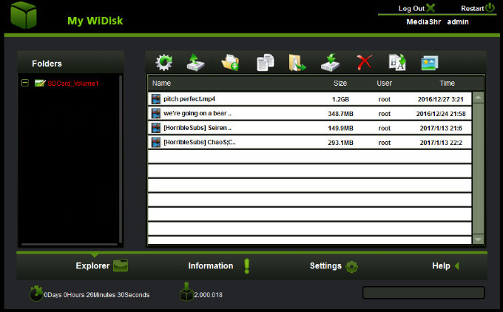Click the uptime 0Days 0Hours 26Minutes text
The image size is (503, 312).
pos(97,295)
